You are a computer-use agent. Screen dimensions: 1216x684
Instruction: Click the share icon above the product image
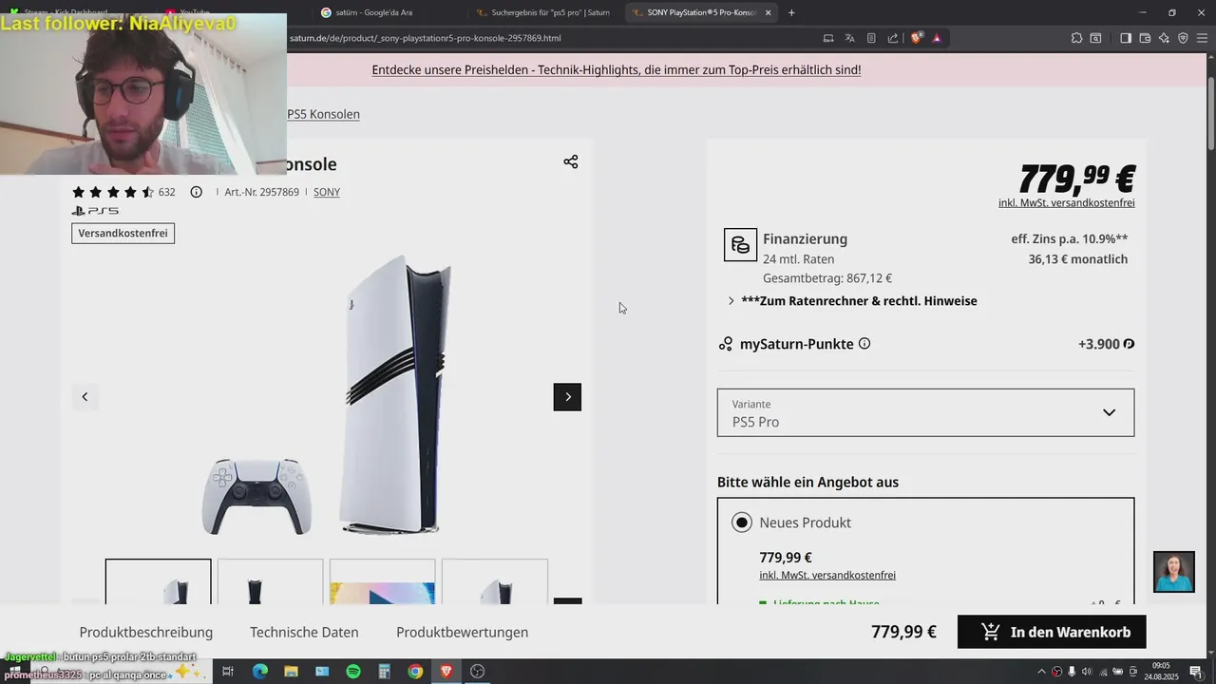pos(570,161)
